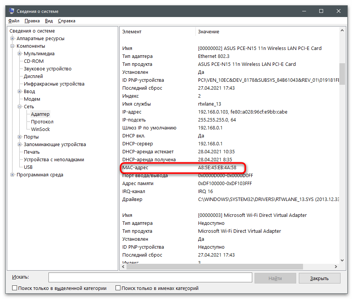Click the vertical scrollbar down arrow
This screenshot has height=299, width=353.
[342, 260]
